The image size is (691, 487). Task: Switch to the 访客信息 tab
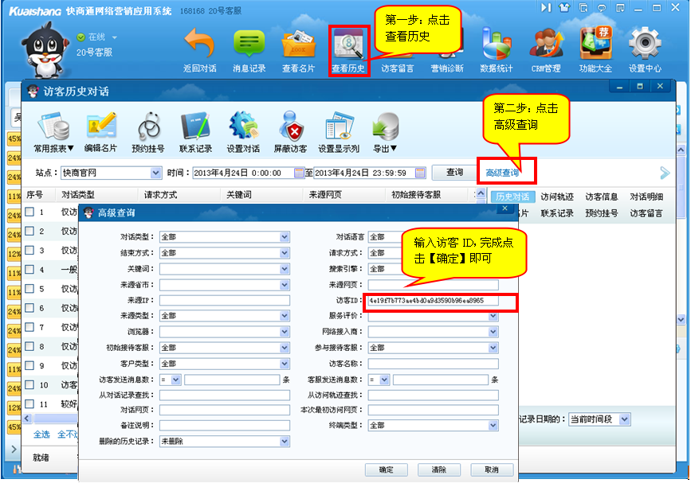(x=601, y=197)
